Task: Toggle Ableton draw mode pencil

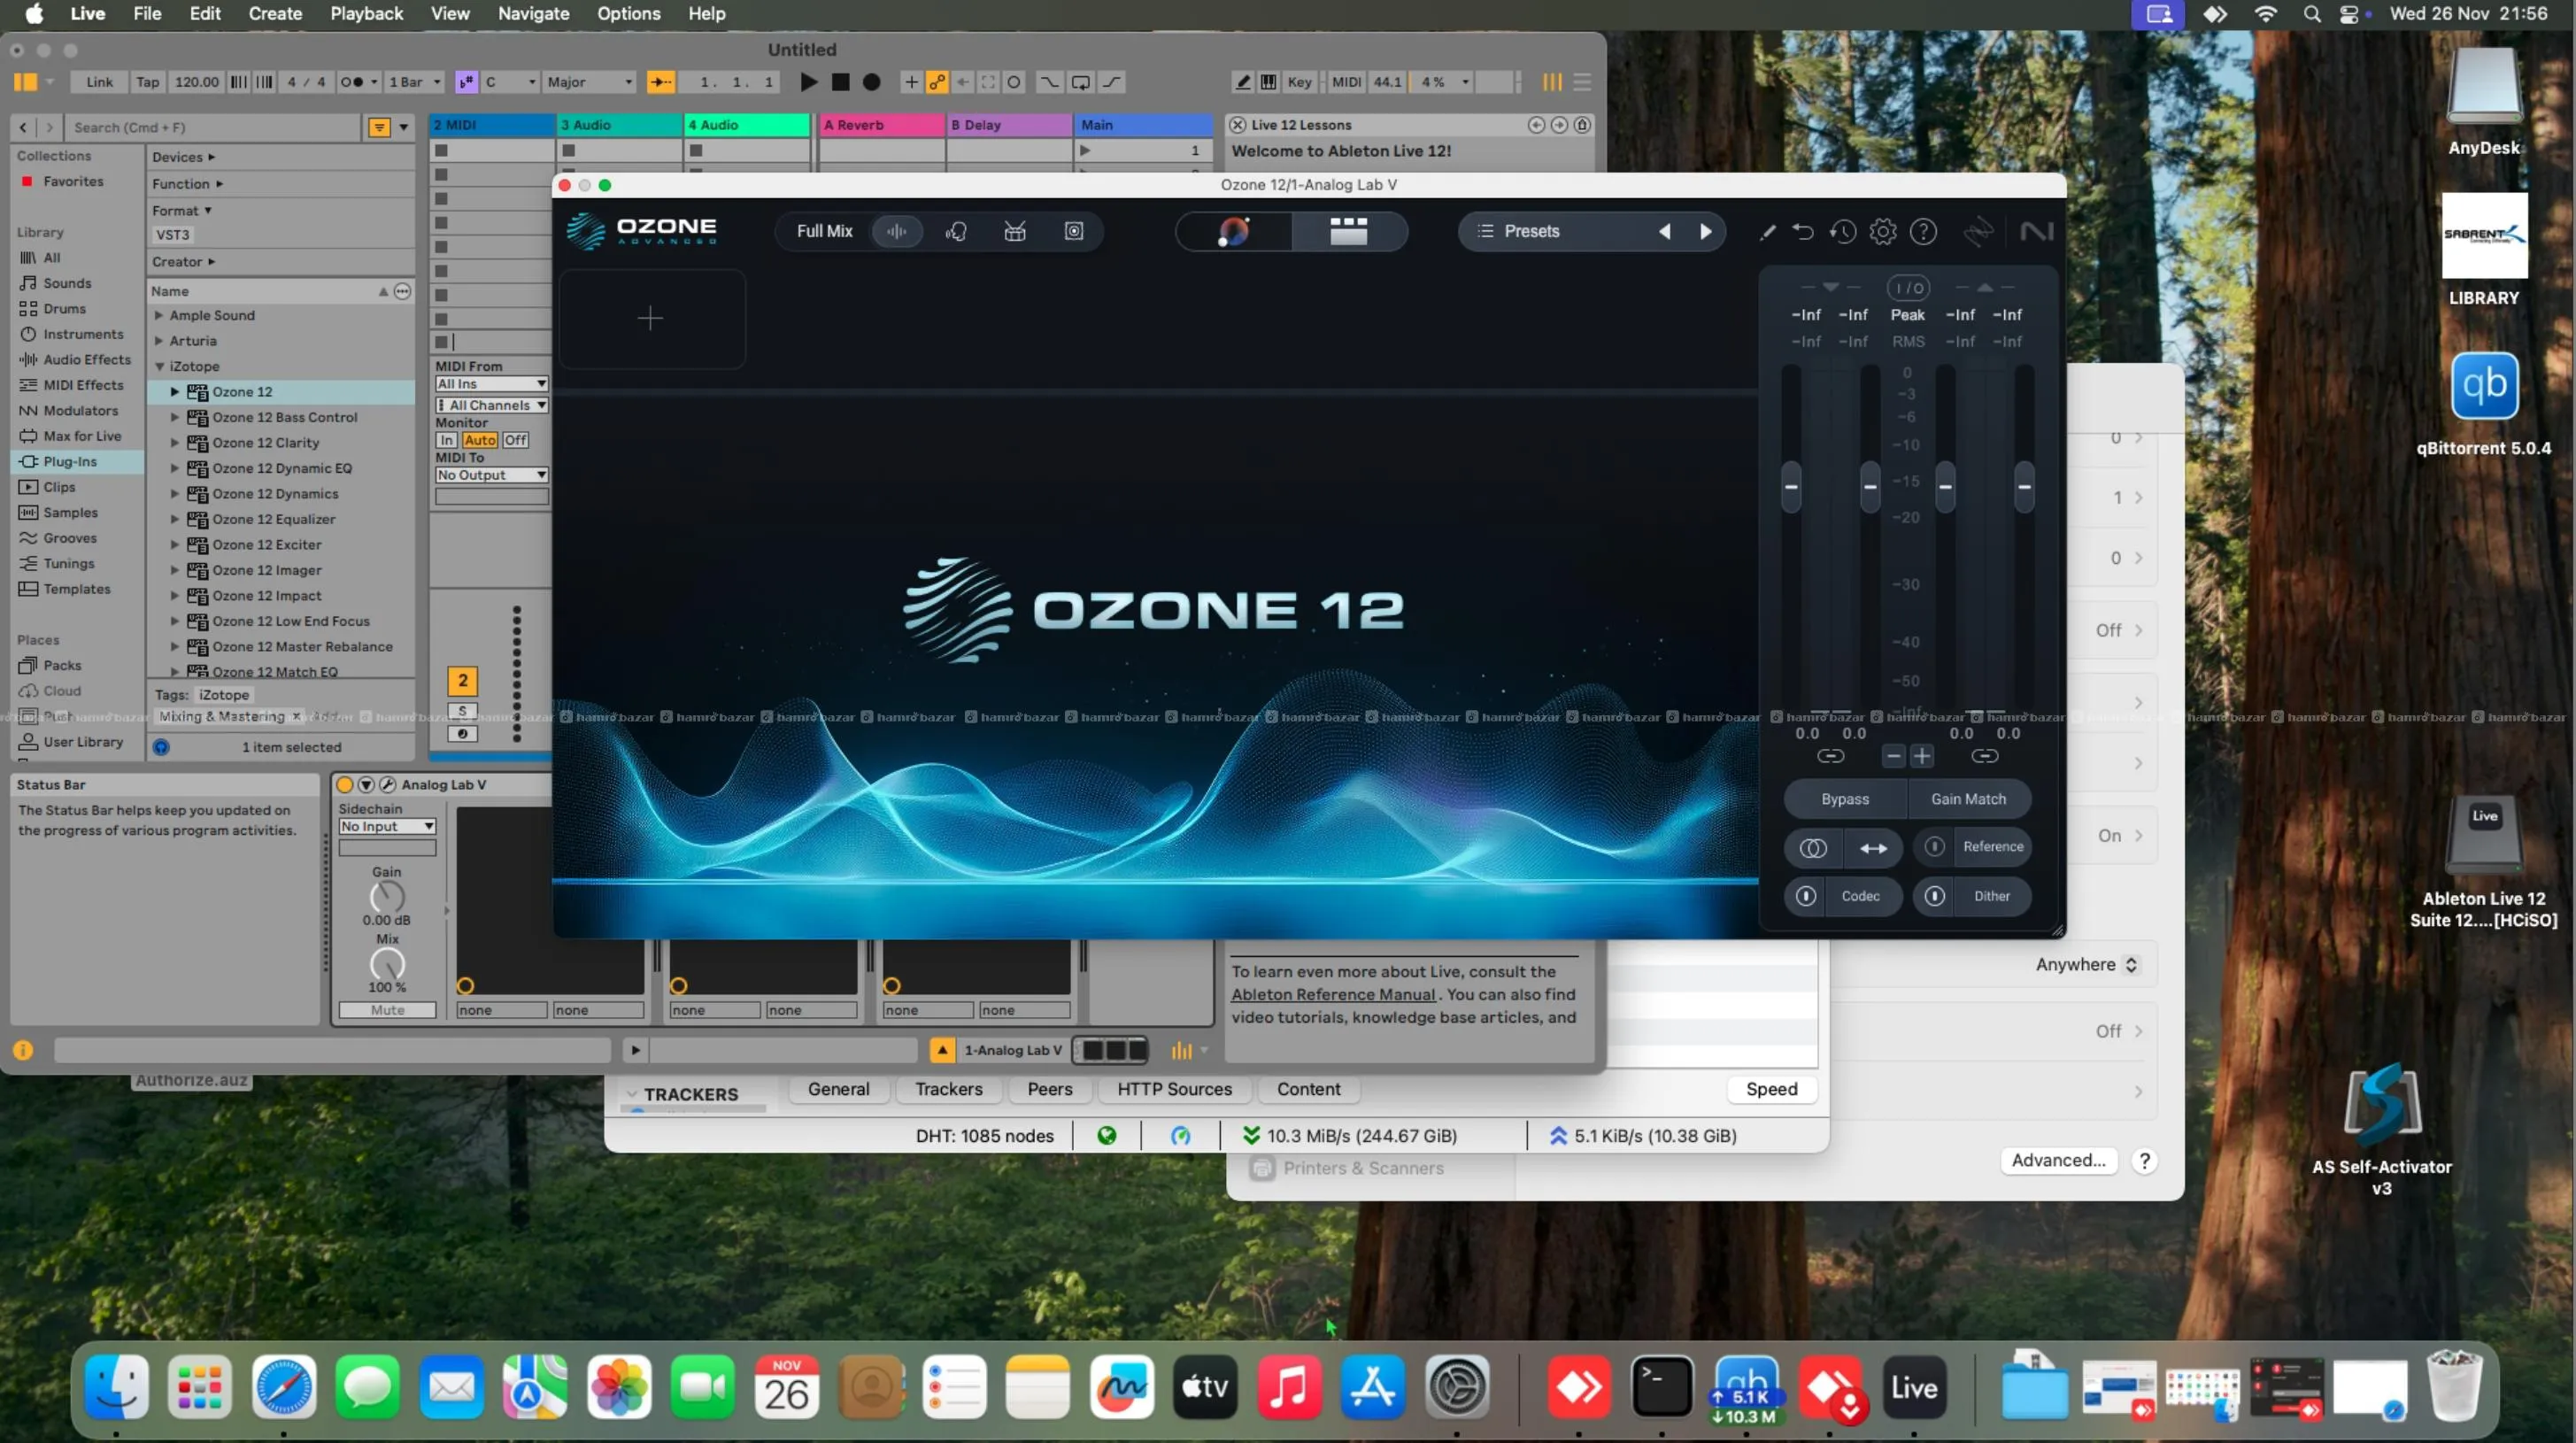Action: [1242, 82]
